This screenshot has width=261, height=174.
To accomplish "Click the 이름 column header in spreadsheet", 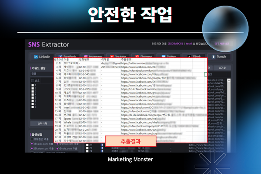I will [71, 60].
